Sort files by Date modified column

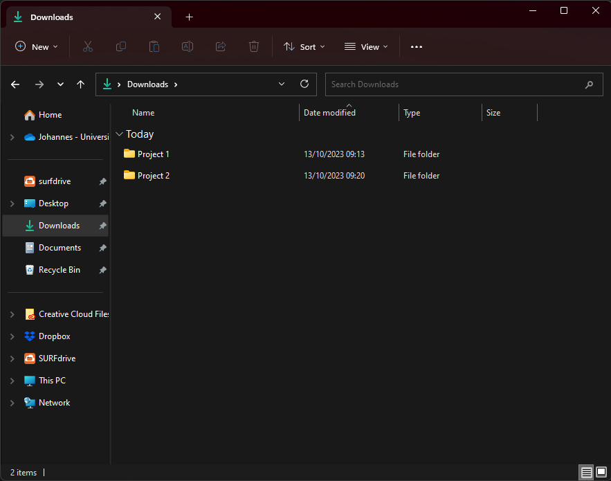point(329,113)
